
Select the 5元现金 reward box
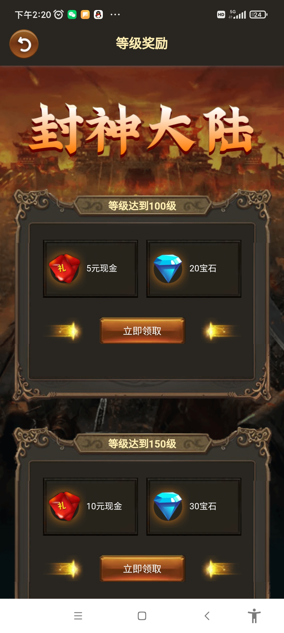click(x=90, y=269)
